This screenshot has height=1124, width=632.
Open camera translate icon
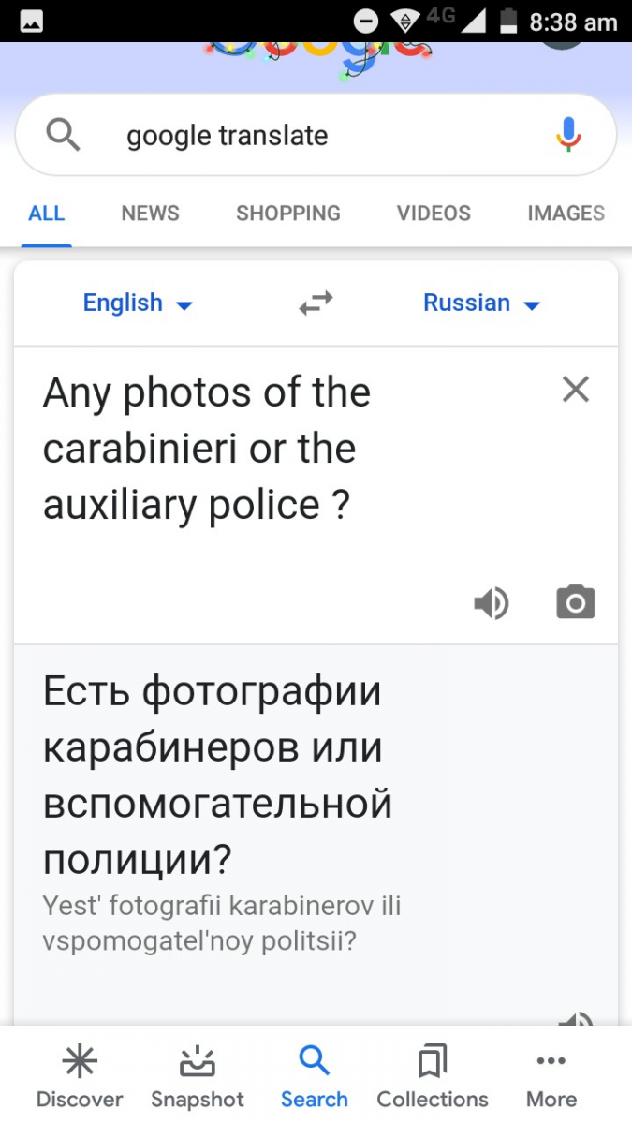coord(575,603)
